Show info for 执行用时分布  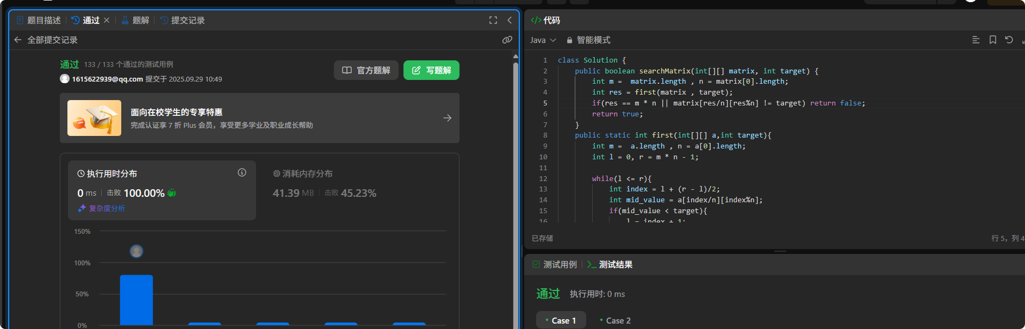click(x=242, y=172)
